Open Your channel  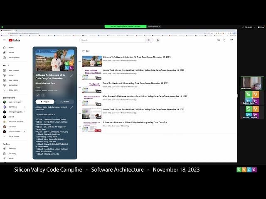tap(14, 70)
